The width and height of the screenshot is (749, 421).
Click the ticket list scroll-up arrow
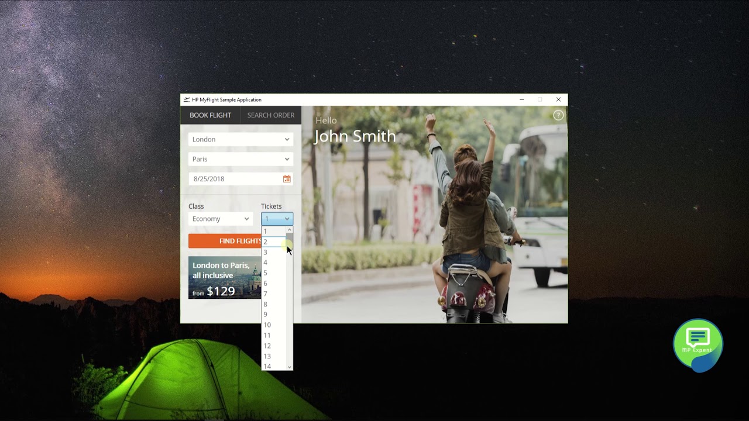point(289,230)
